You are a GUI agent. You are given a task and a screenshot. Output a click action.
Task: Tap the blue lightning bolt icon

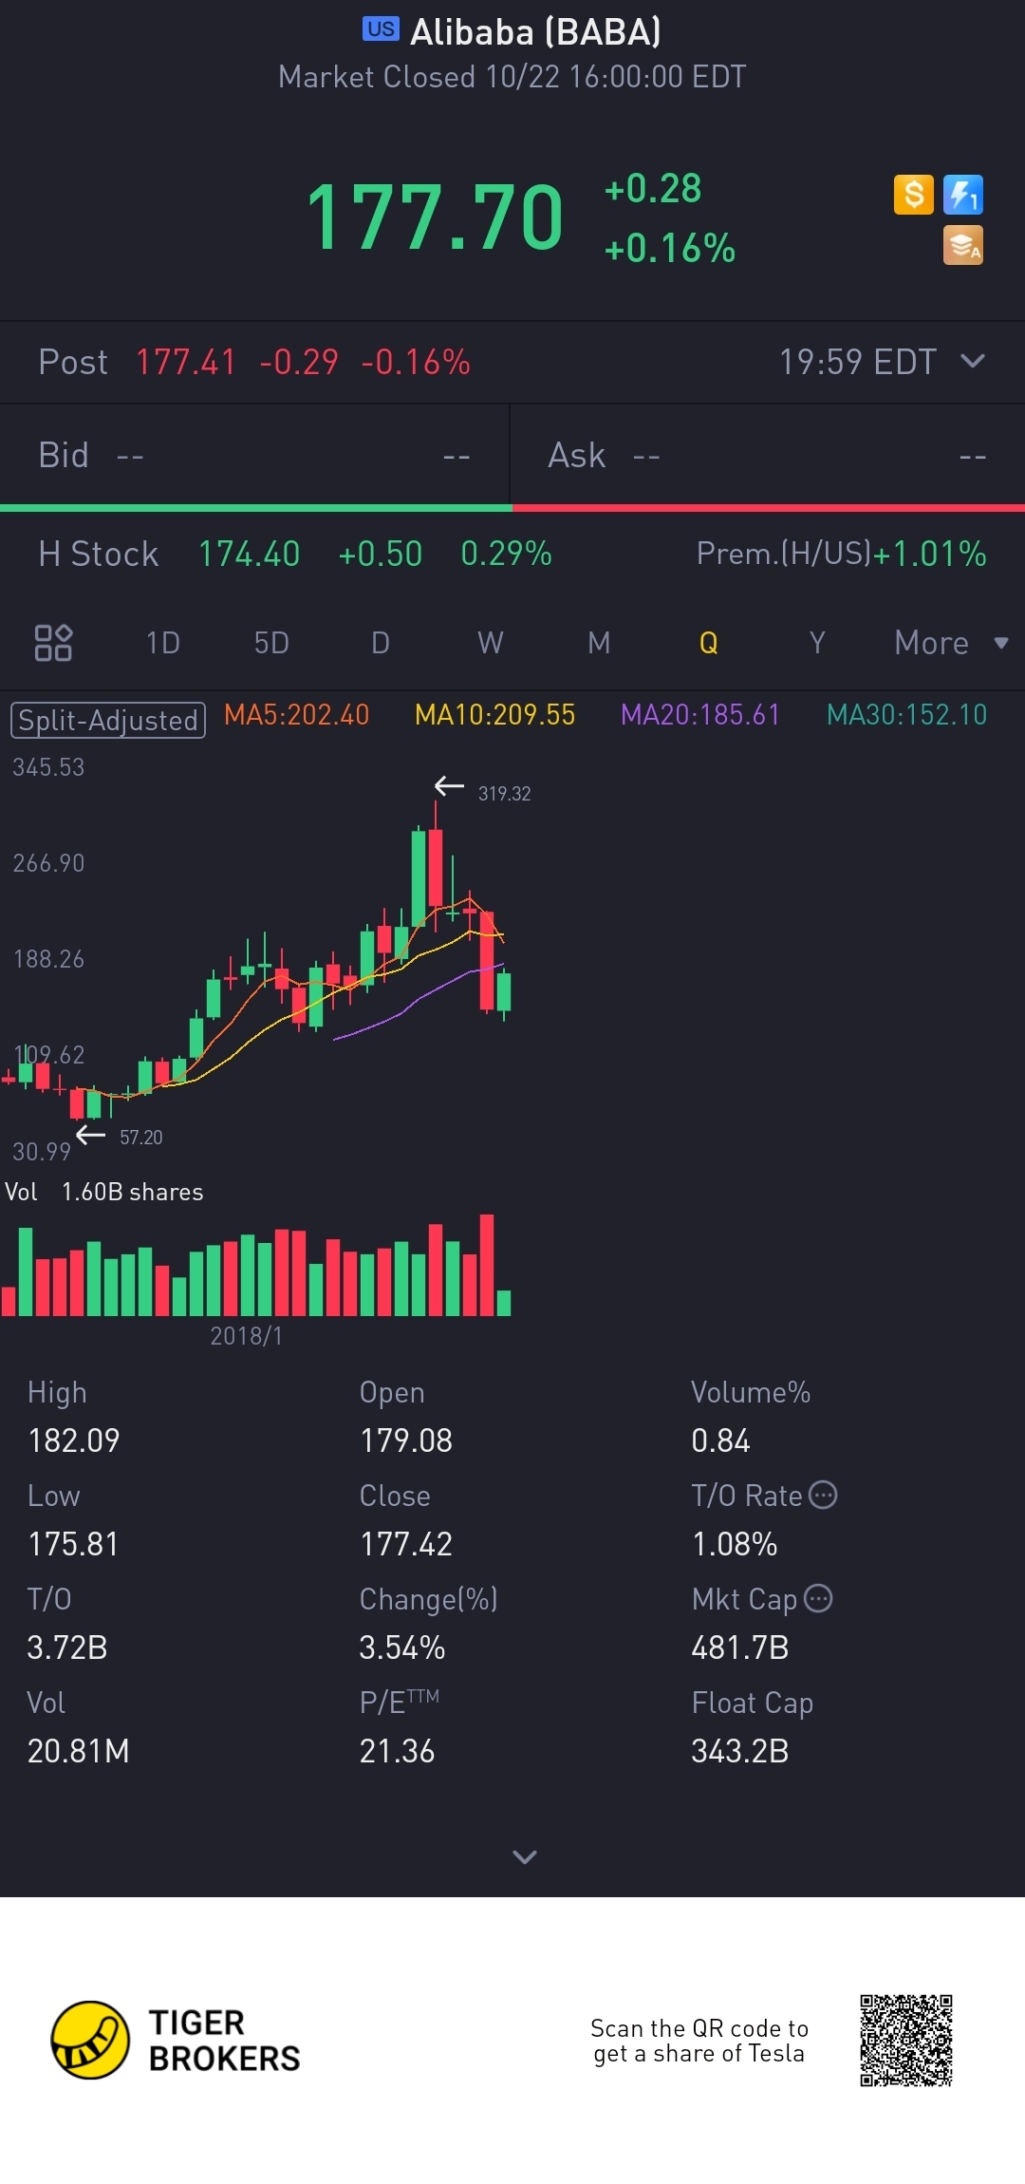963,195
